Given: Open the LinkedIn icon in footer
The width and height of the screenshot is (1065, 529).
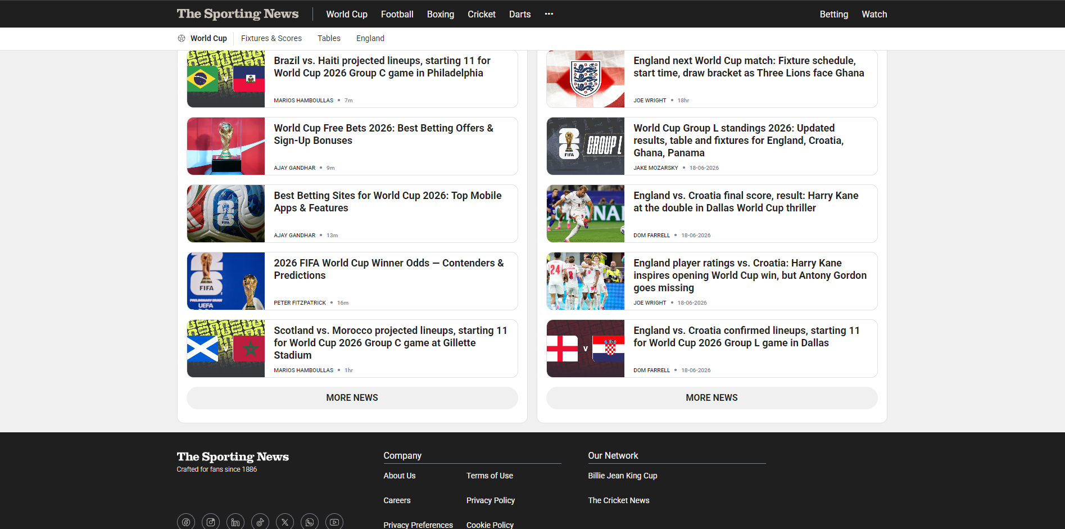Looking at the screenshot, I should click(x=235, y=522).
